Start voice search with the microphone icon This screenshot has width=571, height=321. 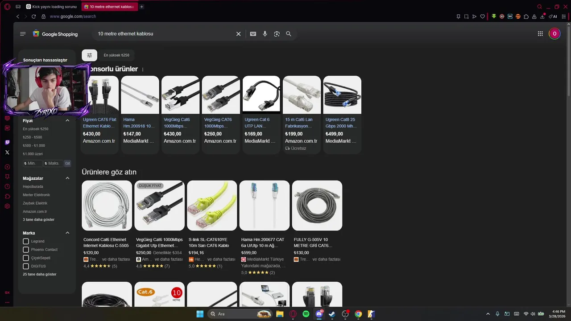click(265, 34)
